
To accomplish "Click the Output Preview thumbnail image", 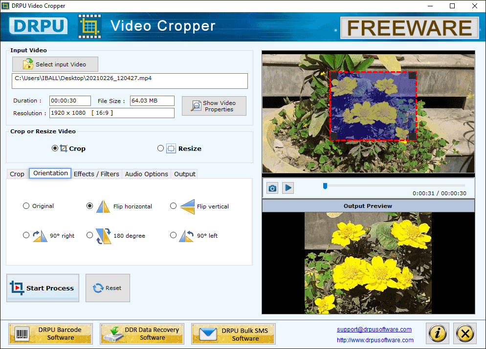I will point(368,263).
